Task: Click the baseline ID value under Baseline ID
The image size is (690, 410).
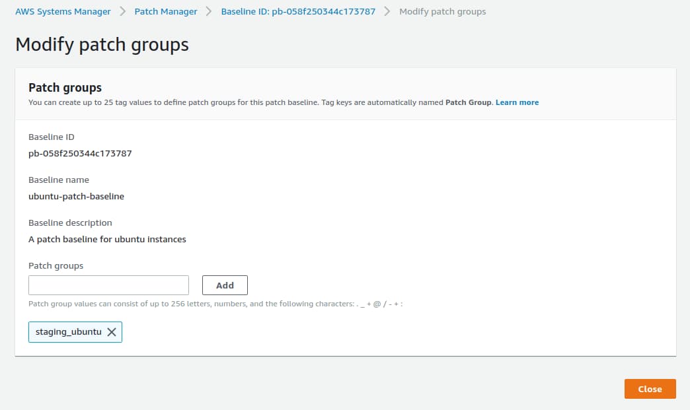Action: 80,153
